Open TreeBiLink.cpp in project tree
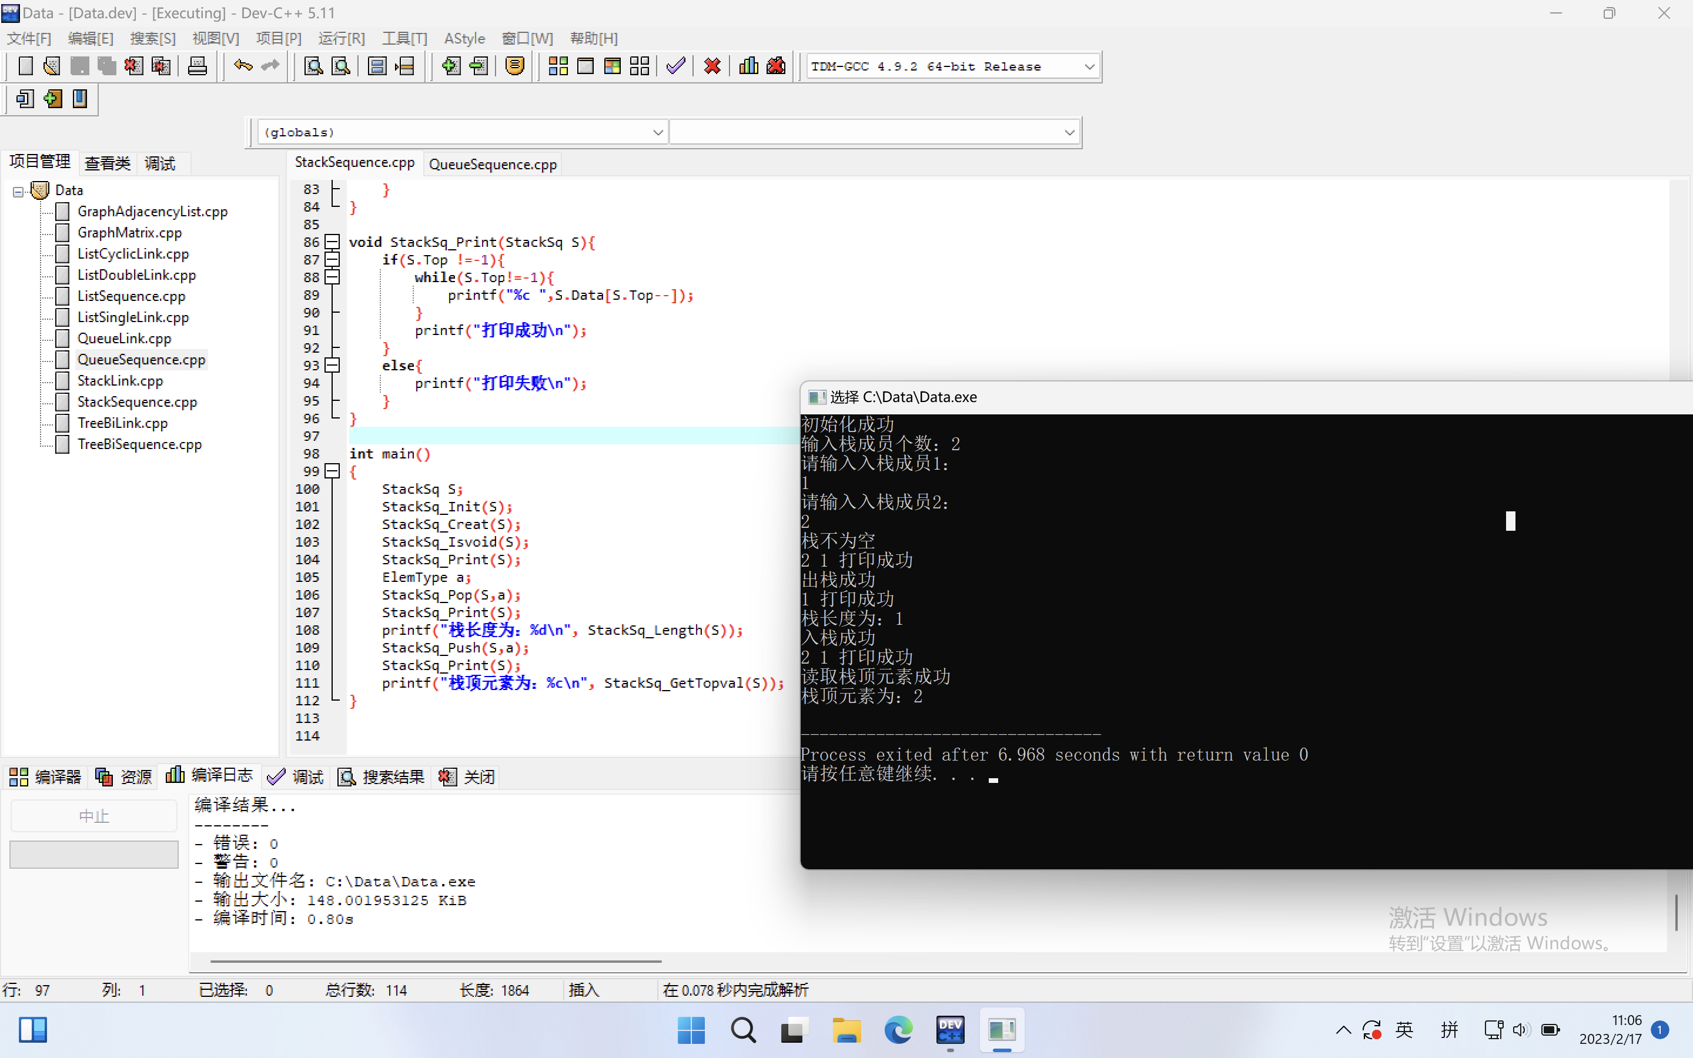This screenshot has width=1693, height=1058. click(x=122, y=423)
